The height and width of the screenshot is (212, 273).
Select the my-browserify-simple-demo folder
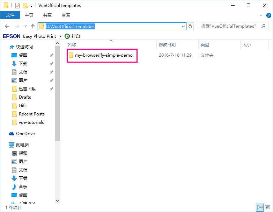click(104, 55)
